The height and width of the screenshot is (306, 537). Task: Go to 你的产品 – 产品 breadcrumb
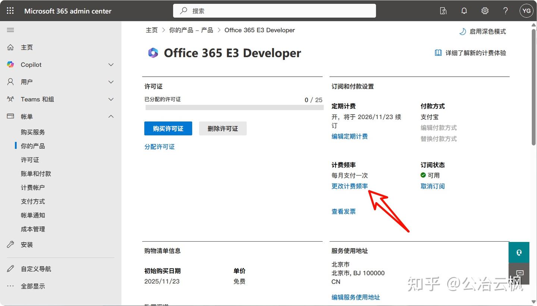(191, 30)
